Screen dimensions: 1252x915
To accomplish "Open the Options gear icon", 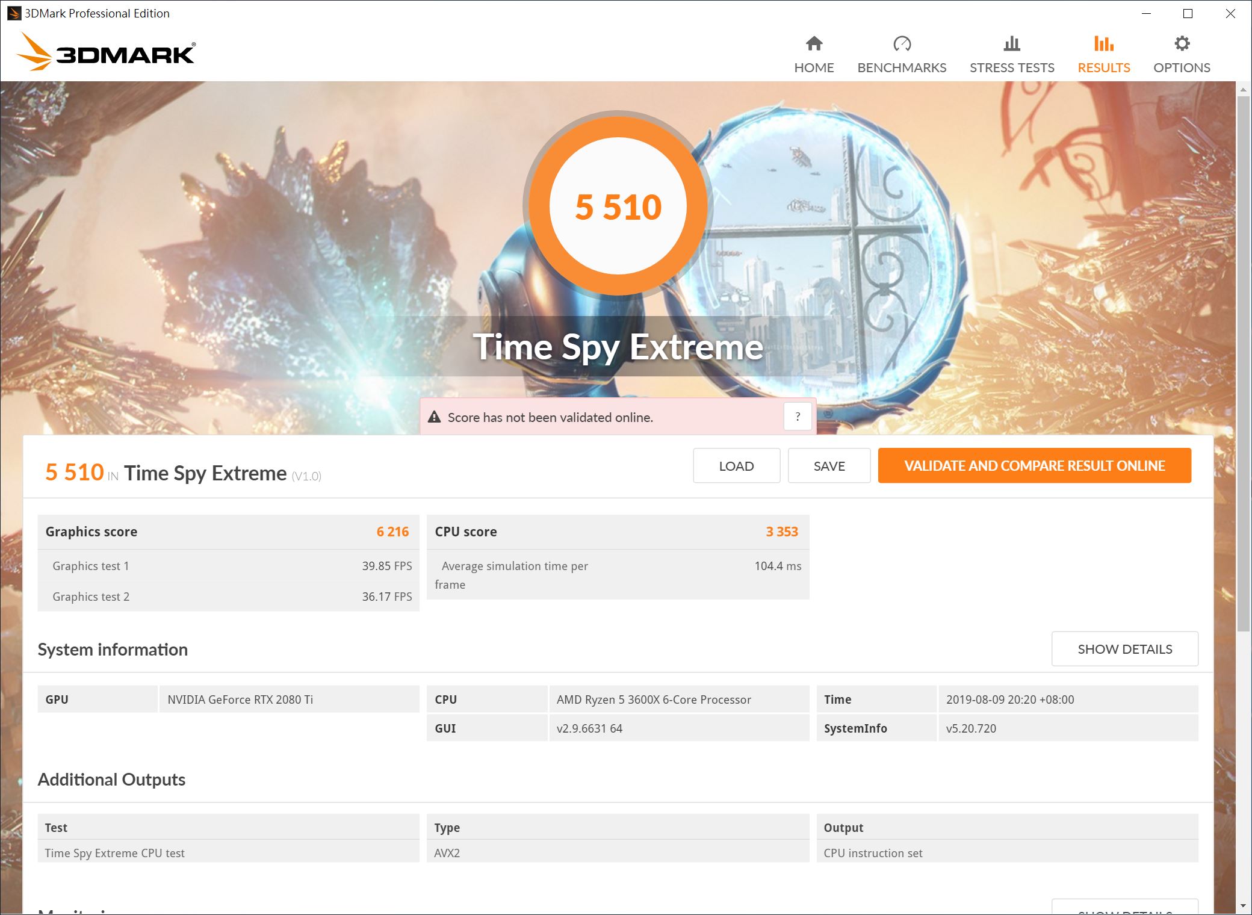I will [1182, 43].
